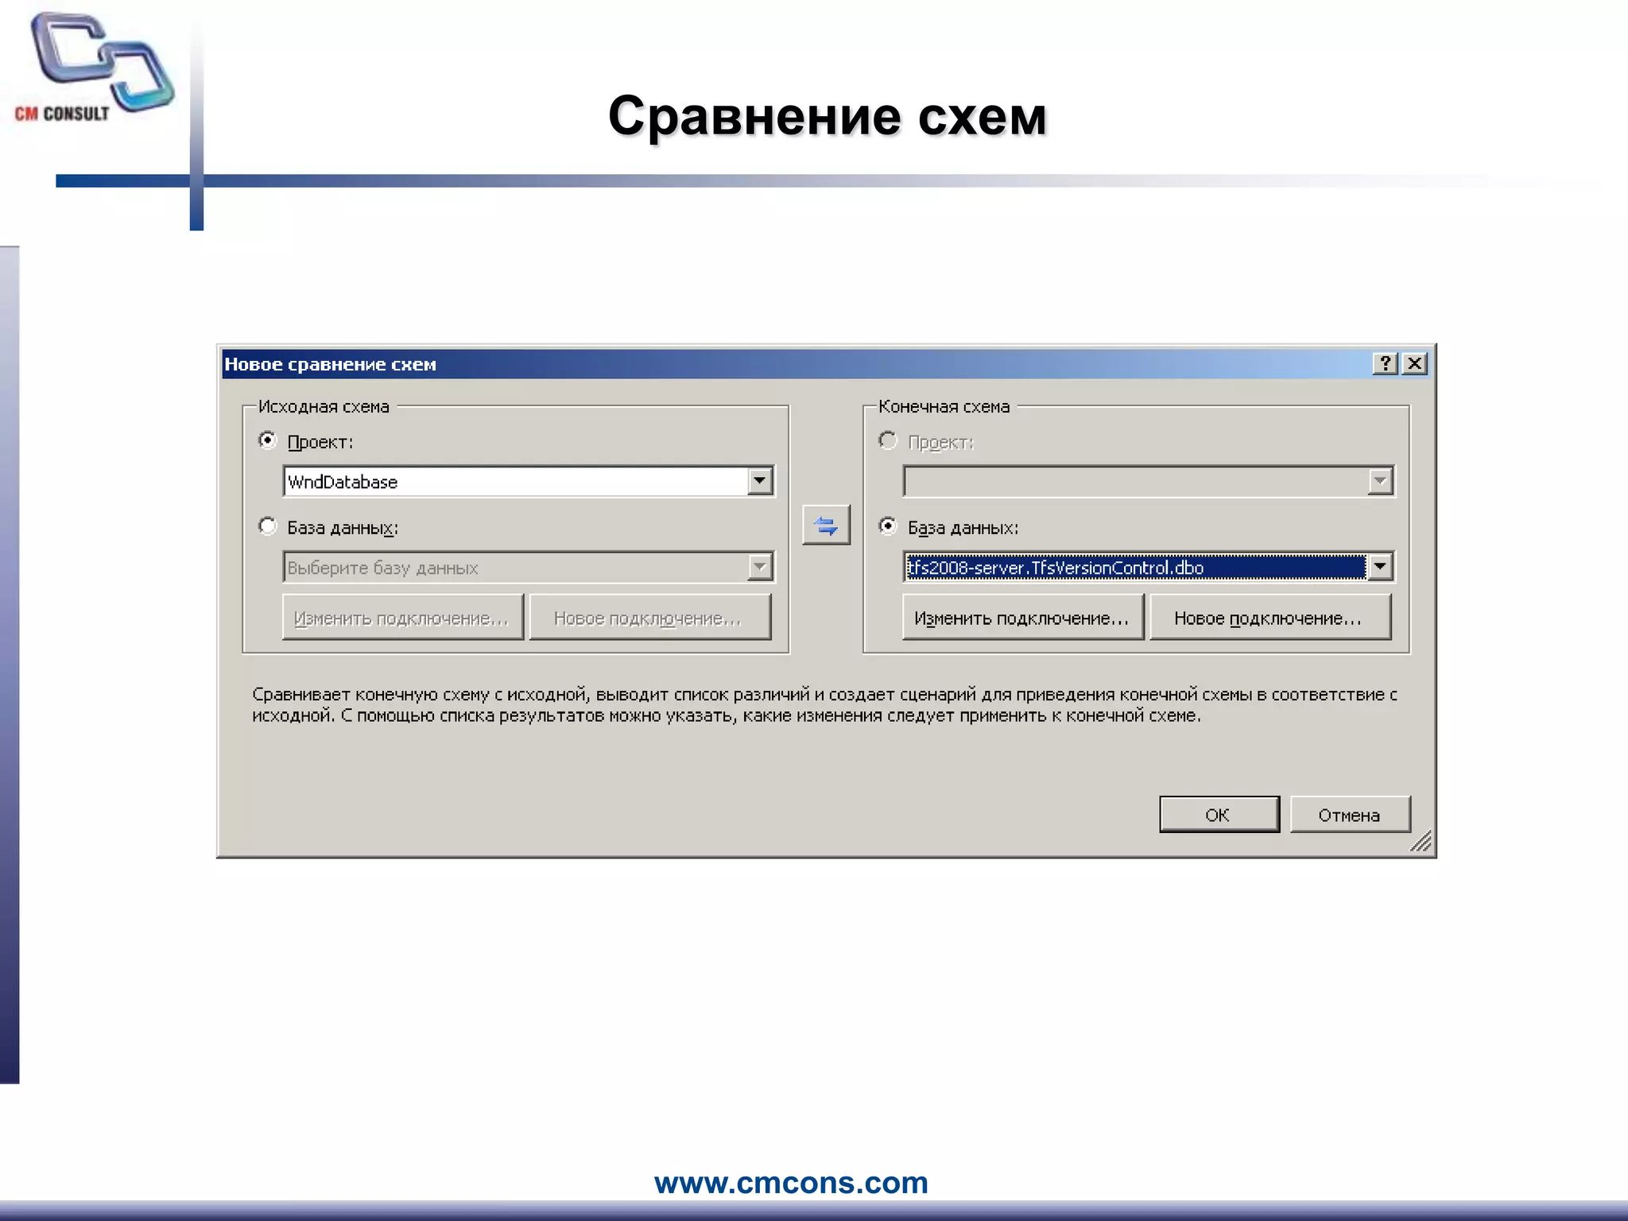The width and height of the screenshot is (1628, 1221).
Task: Click Изменить подключение in Исходная схема
Action: point(402,618)
